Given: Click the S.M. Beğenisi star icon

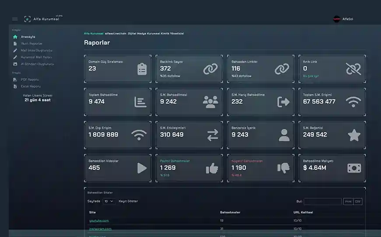Looking at the screenshot, I should pos(354,135).
